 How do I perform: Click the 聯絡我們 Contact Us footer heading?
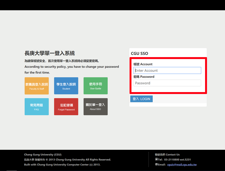(167, 155)
